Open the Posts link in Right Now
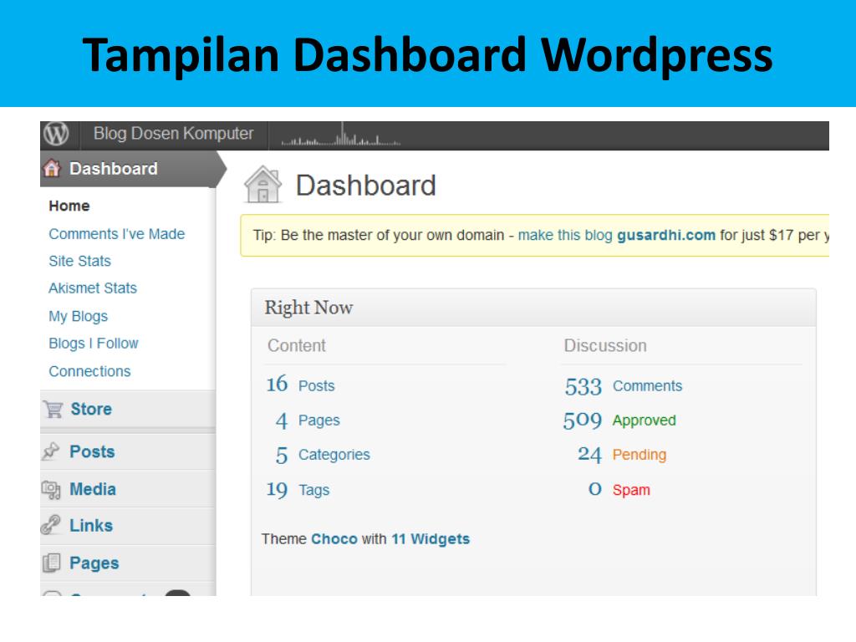The width and height of the screenshot is (856, 642). click(x=316, y=386)
